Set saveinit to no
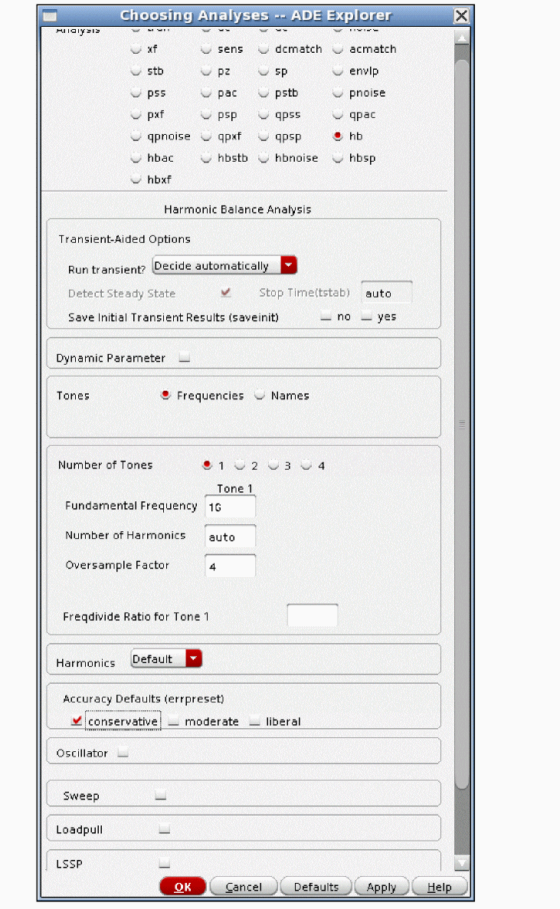 click(326, 316)
